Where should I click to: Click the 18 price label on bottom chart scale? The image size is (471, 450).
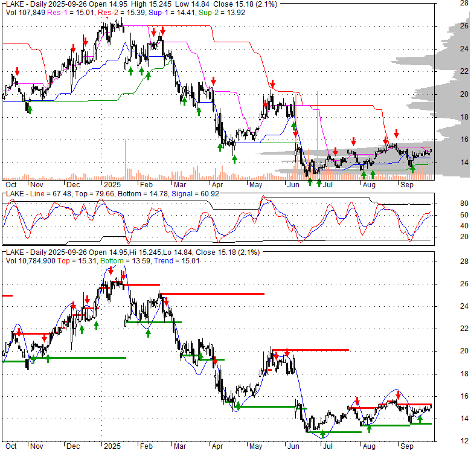pos(464,374)
